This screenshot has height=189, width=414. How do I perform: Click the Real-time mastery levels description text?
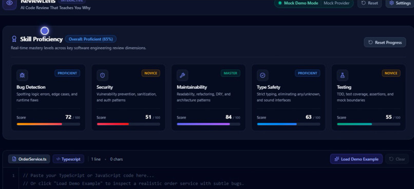tap(79, 48)
